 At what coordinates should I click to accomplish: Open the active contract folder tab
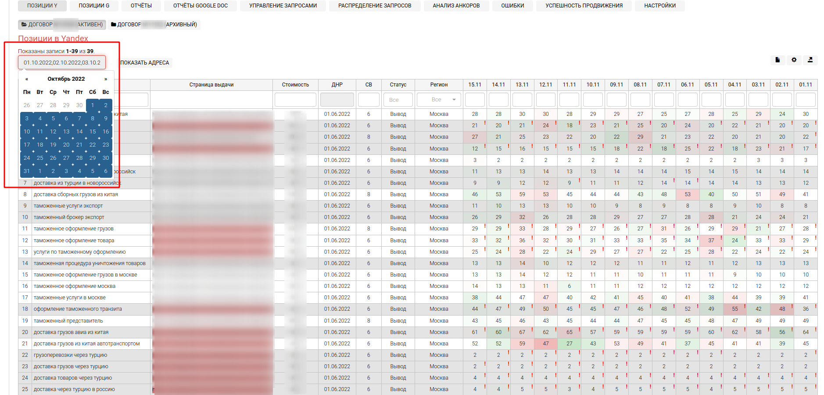(x=62, y=25)
